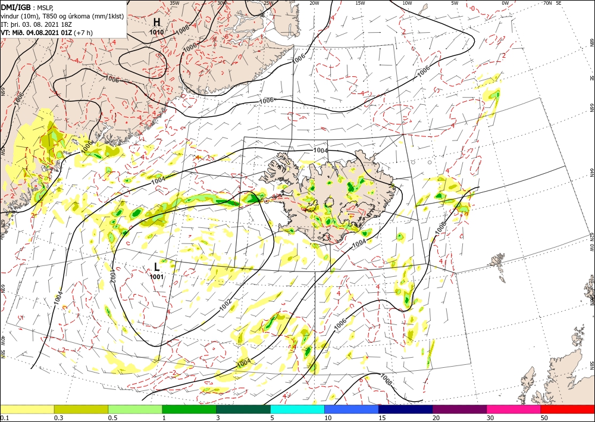This screenshot has height=422, width=595.
Task: Click the '0.3' legend scale value
Action: (x=58, y=418)
